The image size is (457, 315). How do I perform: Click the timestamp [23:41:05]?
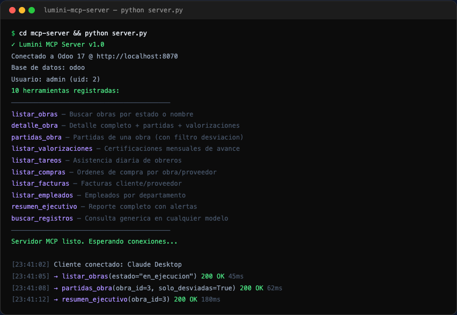(31, 276)
